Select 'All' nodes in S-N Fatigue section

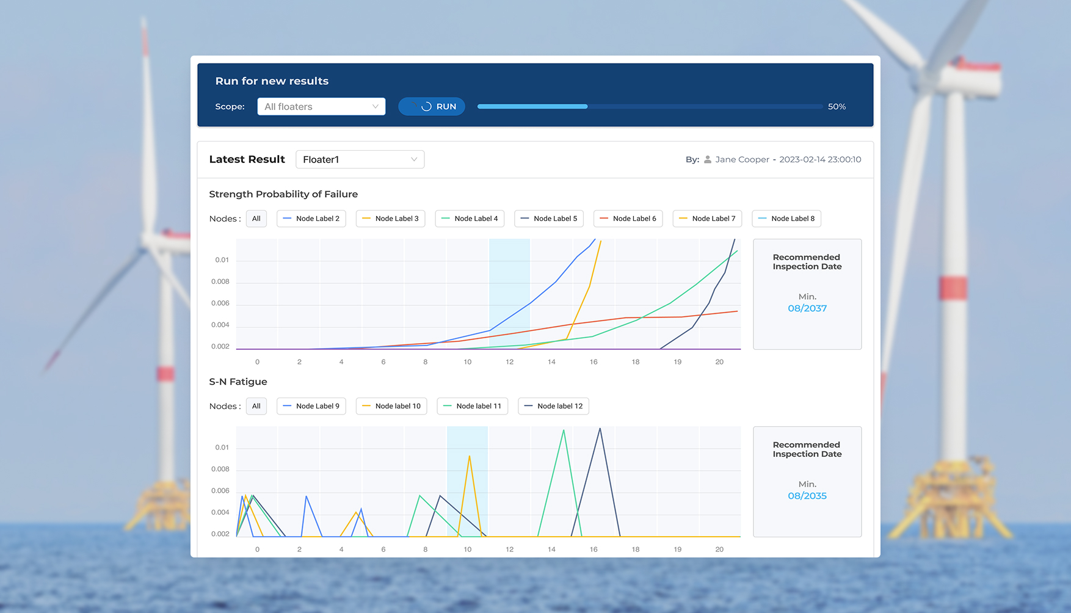click(x=256, y=406)
